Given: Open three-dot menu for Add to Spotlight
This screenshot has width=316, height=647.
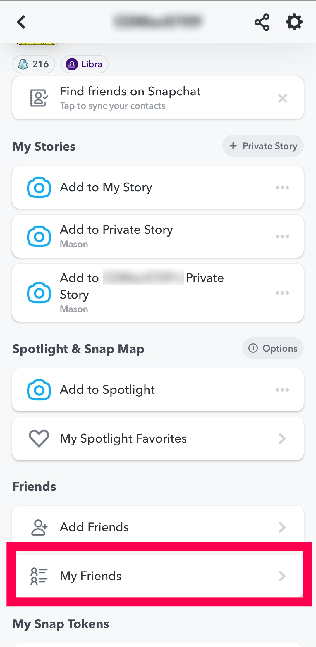Looking at the screenshot, I should click(282, 390).
